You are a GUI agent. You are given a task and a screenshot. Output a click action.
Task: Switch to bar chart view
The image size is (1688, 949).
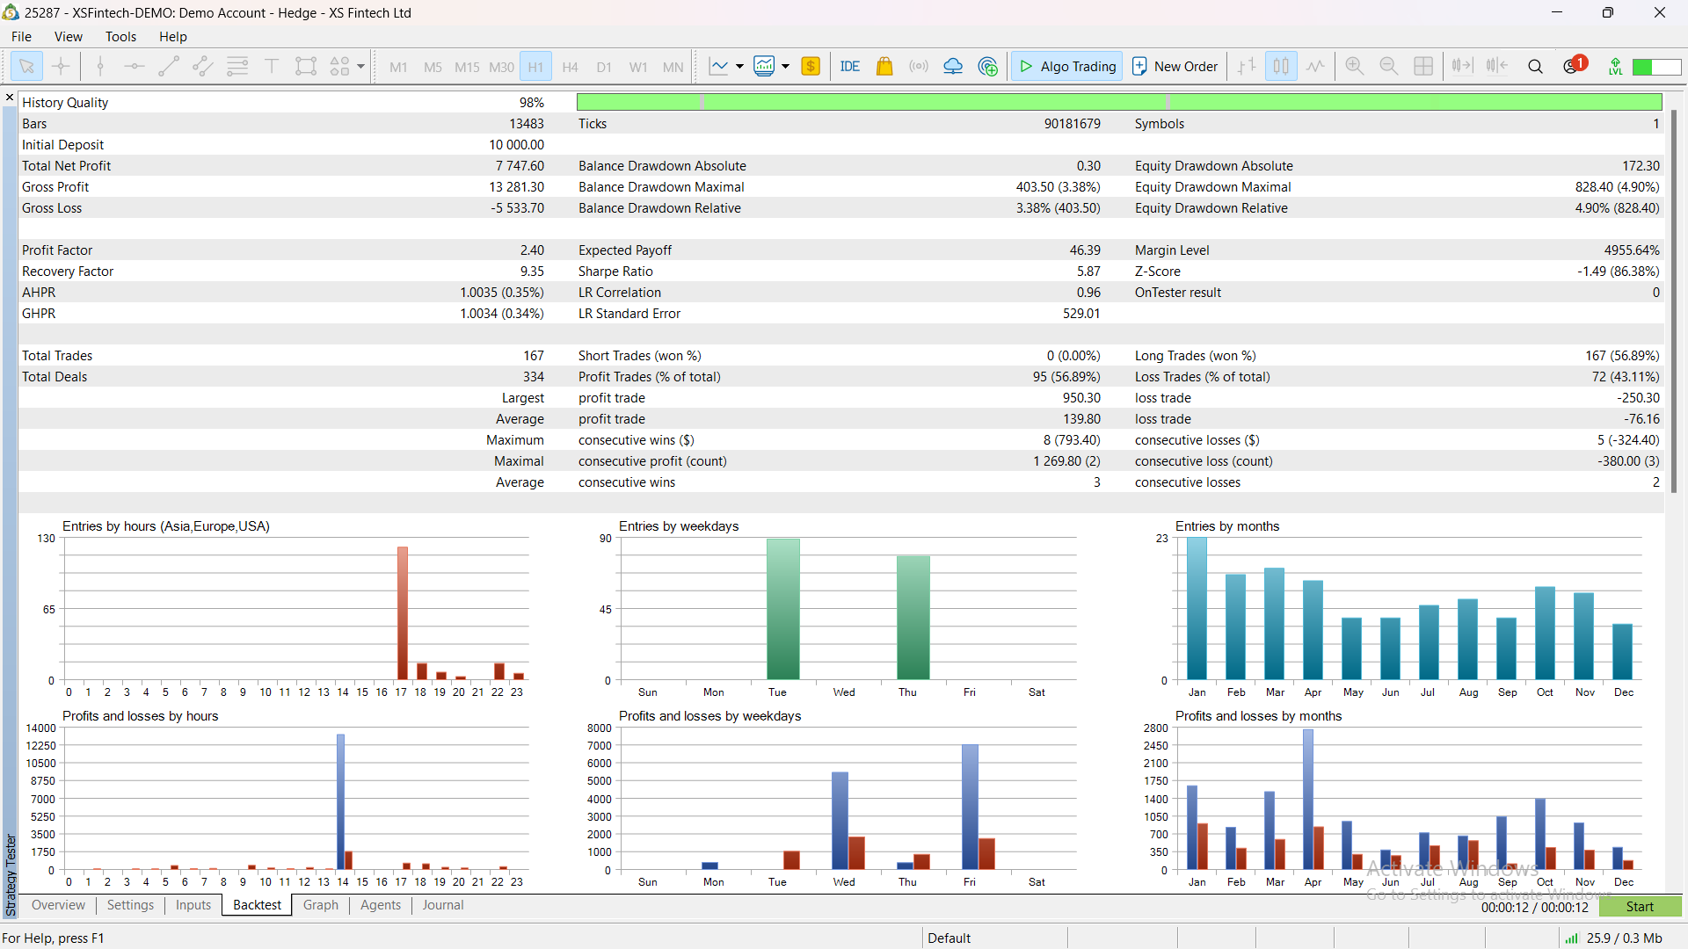[1247, 66]
